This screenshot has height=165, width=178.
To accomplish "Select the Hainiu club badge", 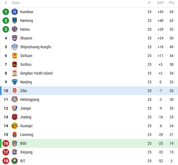I will click(x=15, y=29).
